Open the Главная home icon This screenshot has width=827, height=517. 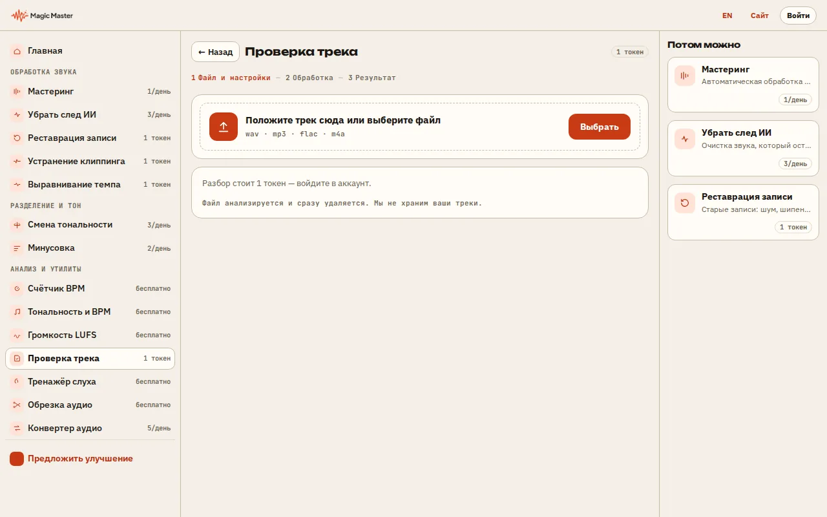17,50
